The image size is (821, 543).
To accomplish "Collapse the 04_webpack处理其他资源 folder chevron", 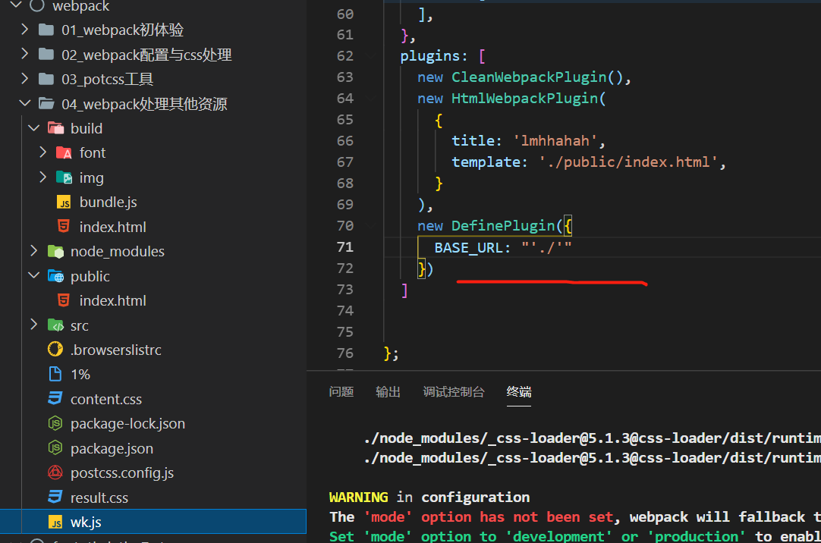I will pos(24,103).
